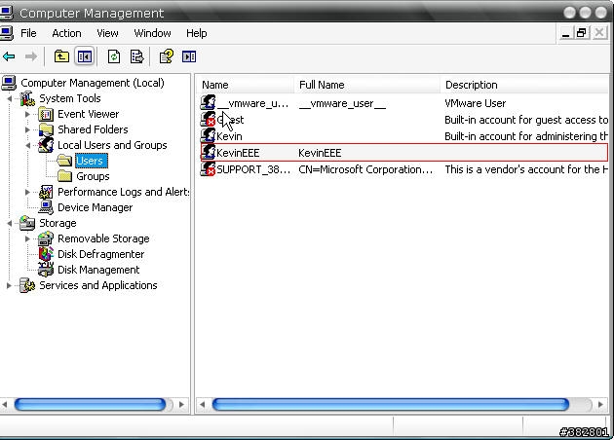Click the disabled Guest account icon
Screen dimensions: 614x440
pyautogui.click(x=208, y=120)
